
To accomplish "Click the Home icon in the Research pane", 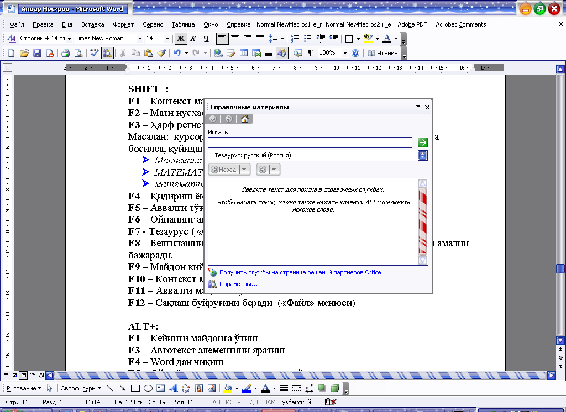I will pyautogui.click(x=245, y=119).
